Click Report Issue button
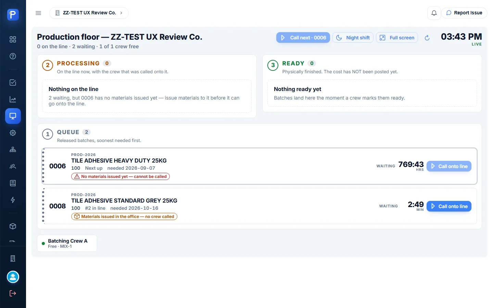The width and height of the screenshot is (493, 308). click(464, 13)
